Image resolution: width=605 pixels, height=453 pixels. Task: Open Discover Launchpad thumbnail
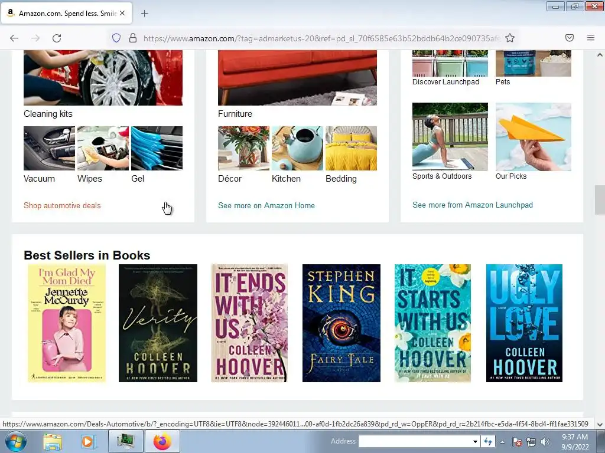pos(450,63)
